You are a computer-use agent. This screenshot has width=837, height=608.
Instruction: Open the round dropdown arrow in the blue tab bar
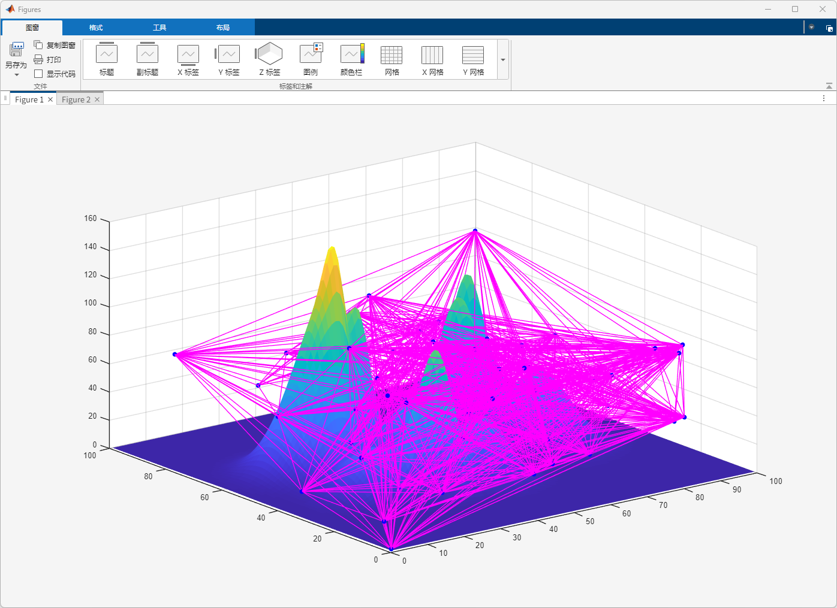point(811,28)
